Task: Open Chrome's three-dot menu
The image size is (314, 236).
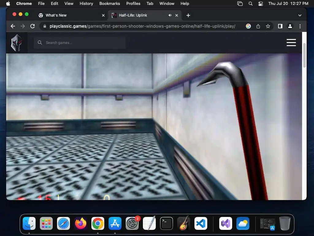Action: click(300, 26)
